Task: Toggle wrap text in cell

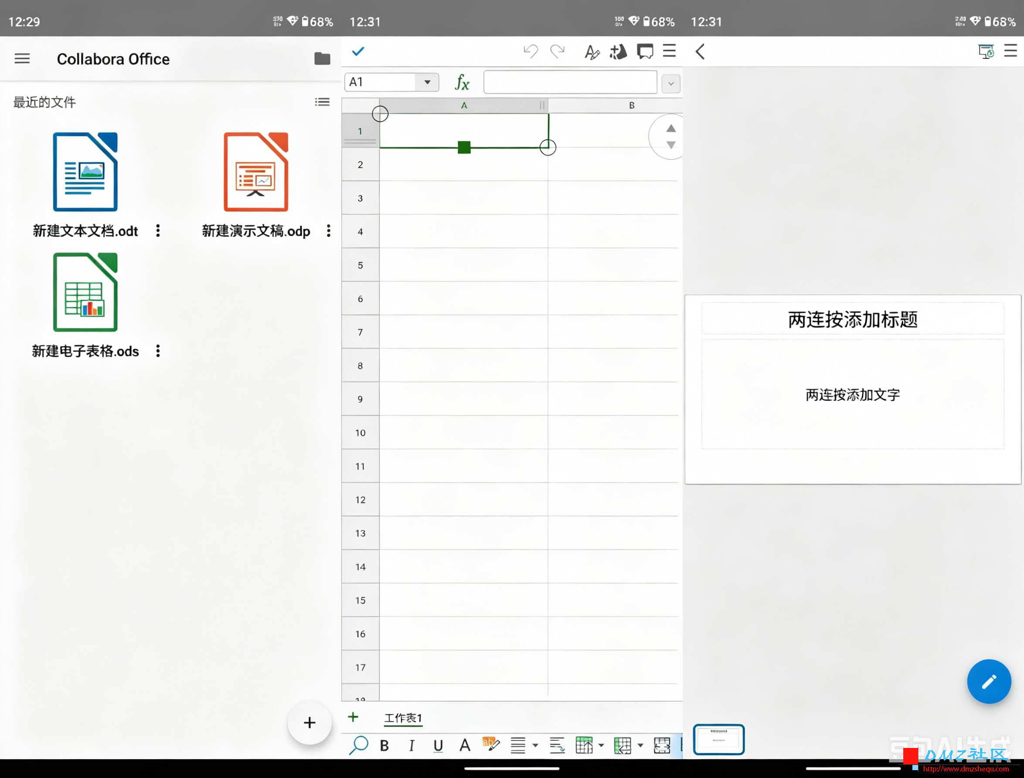Action: pyautogui.click(x=557, y=746)
